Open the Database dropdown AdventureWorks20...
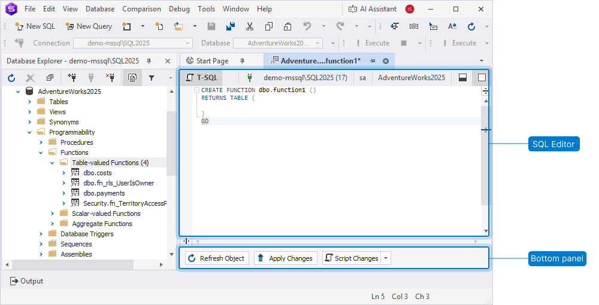Viewport: 599px width, 305px height. click(x=278, y=43)
